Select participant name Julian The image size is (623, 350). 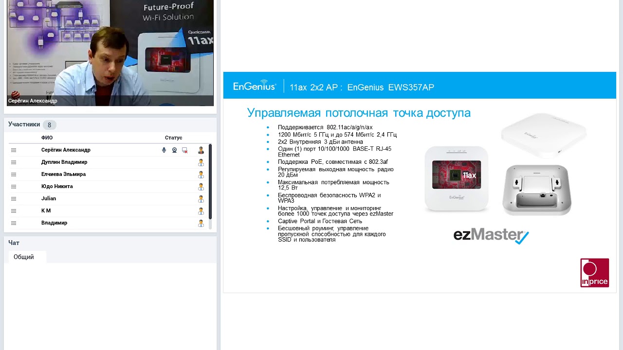[x=49, y=199]
